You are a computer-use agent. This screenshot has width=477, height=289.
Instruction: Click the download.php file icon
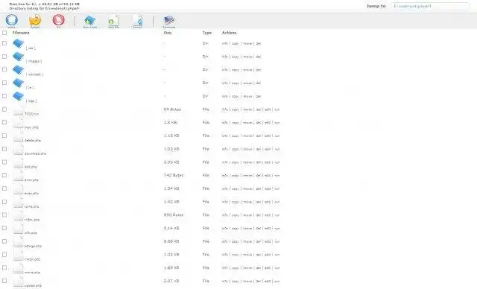[x=18, y=150]
